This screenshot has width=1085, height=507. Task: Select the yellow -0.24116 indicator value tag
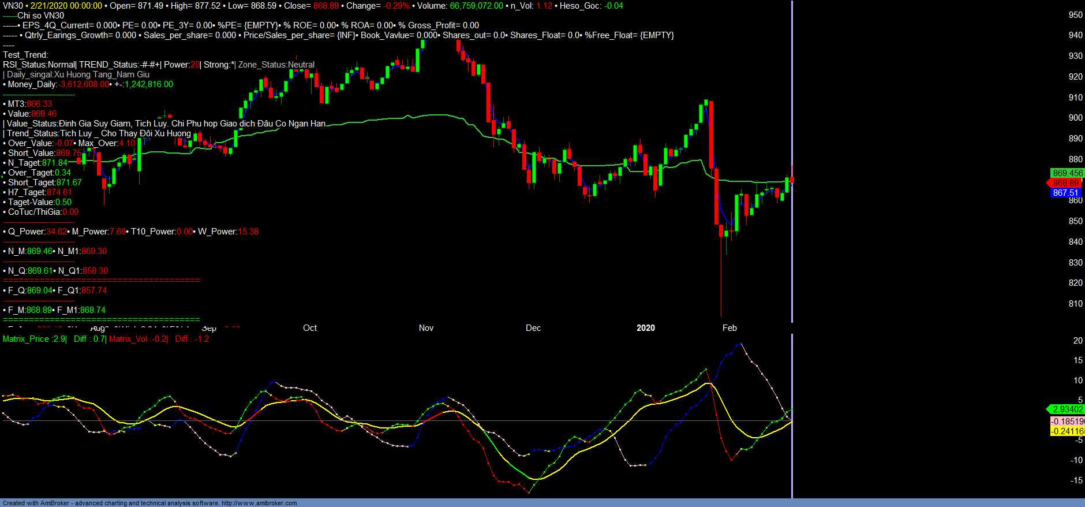click(1067, 431)
